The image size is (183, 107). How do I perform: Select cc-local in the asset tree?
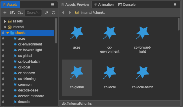[24, 67]
